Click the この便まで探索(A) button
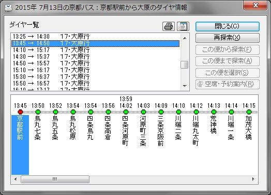Viewport: 271px width, 195px height. (228, 61)
